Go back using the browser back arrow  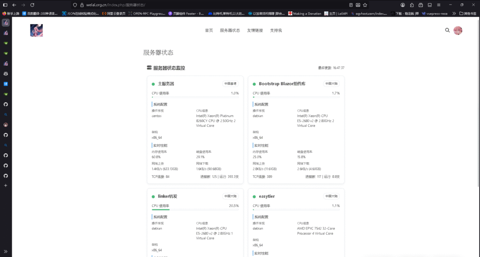coord(14,5)
